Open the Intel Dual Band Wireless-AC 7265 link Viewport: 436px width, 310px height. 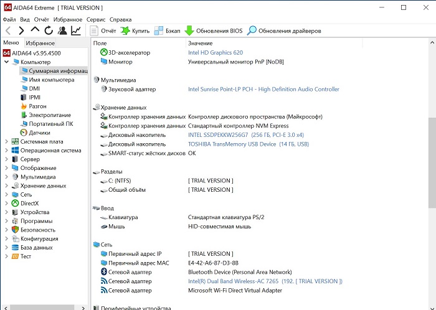(265, 281)
